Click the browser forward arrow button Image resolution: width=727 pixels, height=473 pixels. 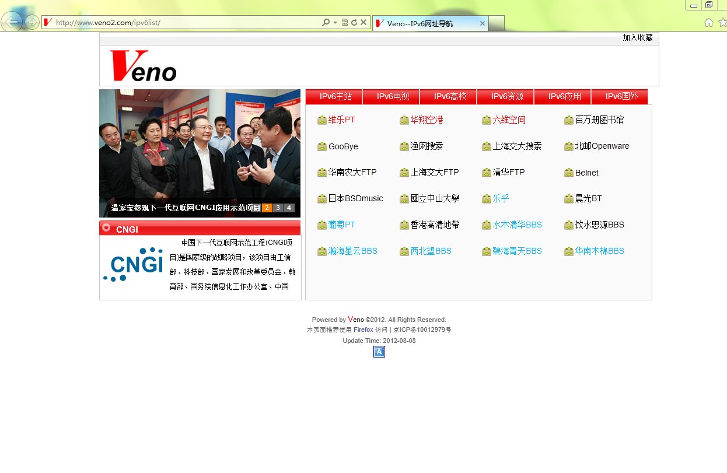(x=32, y=23)
